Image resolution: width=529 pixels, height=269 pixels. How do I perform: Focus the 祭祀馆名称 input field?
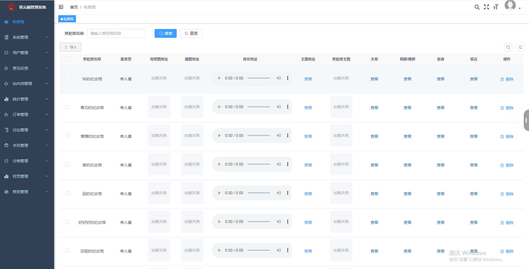point(117,33)
